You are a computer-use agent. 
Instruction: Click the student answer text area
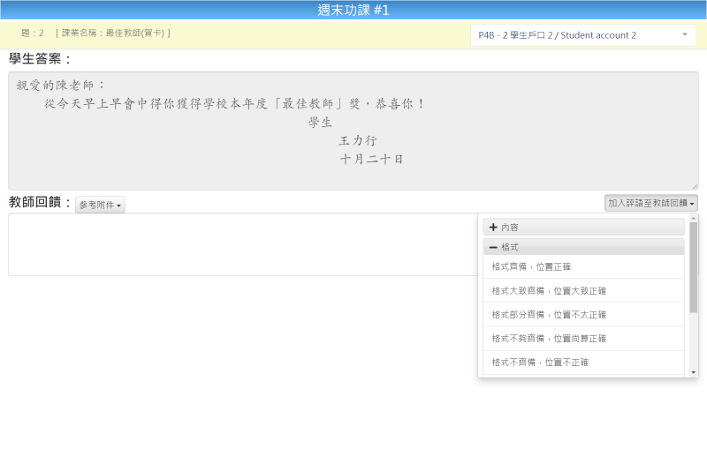[353, 131]
